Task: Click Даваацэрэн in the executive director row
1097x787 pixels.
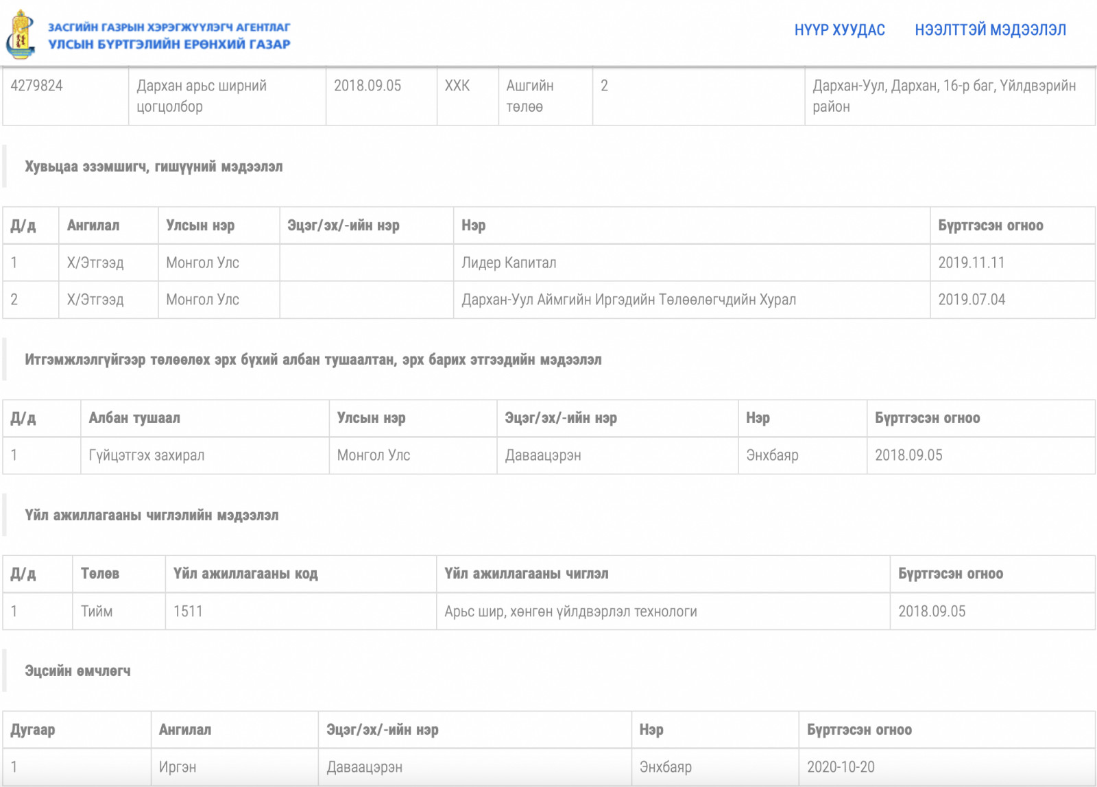Action: pos(543,455)
